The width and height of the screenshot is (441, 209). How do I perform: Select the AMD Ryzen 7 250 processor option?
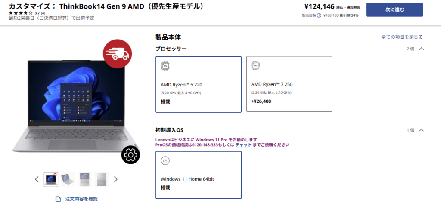pos(289,84)
